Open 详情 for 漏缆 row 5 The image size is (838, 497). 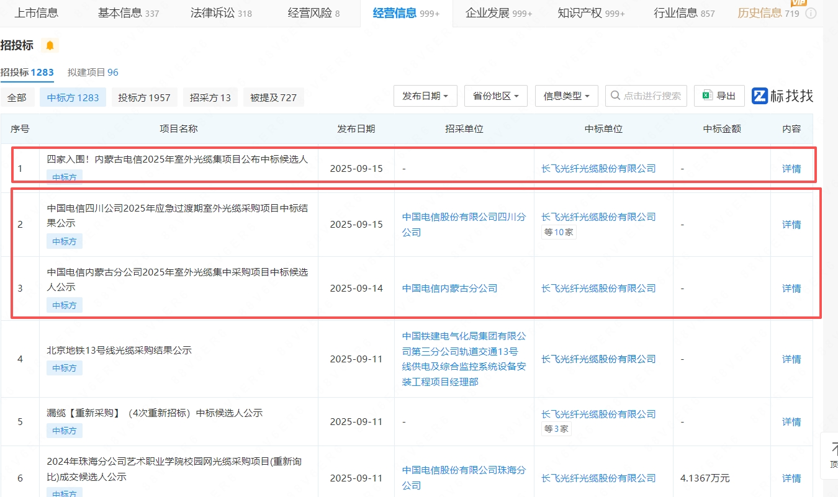point(791,422)
